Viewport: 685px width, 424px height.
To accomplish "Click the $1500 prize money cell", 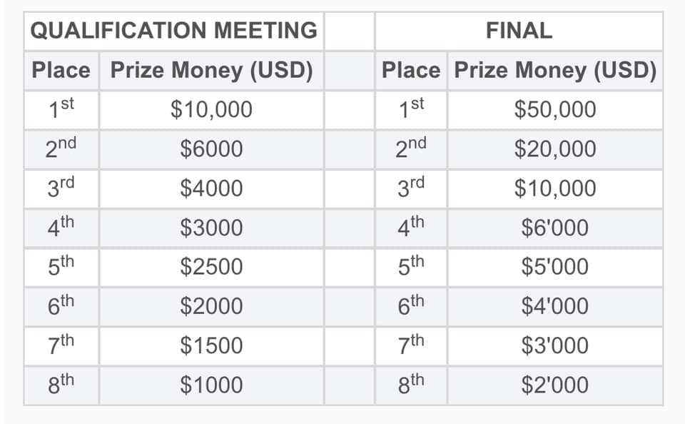I will coord(211,345).
